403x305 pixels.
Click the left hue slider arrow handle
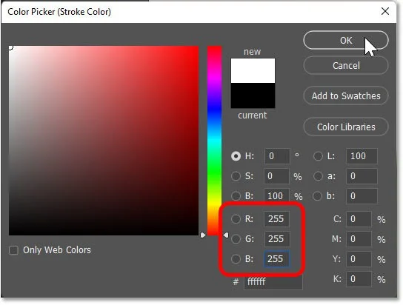(203, 235)
